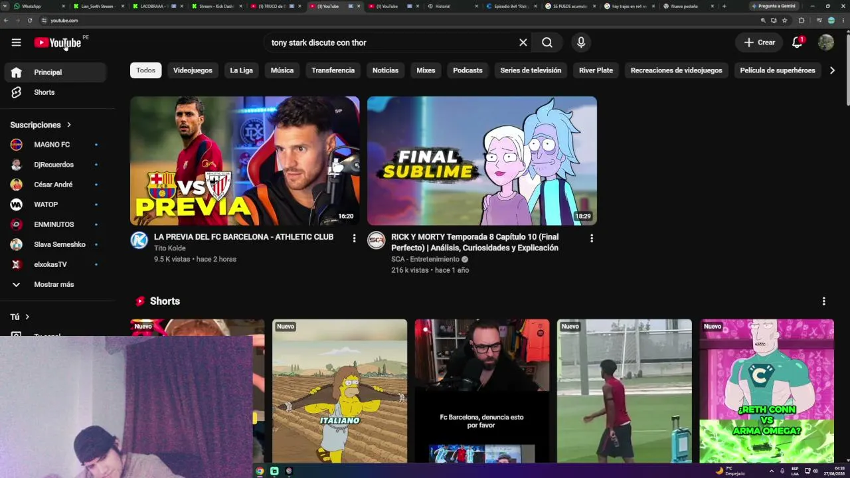This screenshot has width=850, height=478.
Task: Select the Mixes filter chip
Action: click(x=426, y=70)
